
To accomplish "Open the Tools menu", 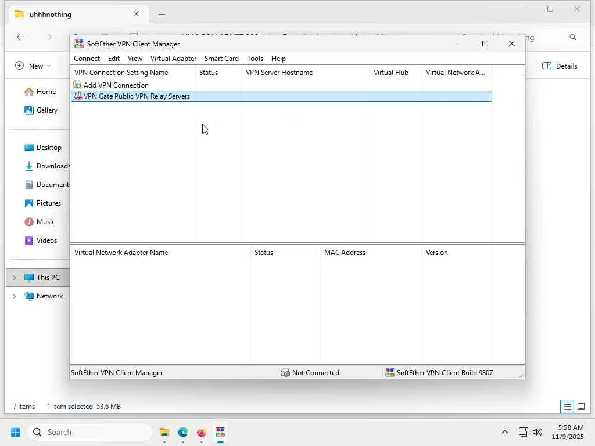I will (255, 59).
